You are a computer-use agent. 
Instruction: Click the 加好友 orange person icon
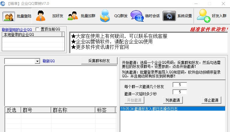[x=41, y=16]
